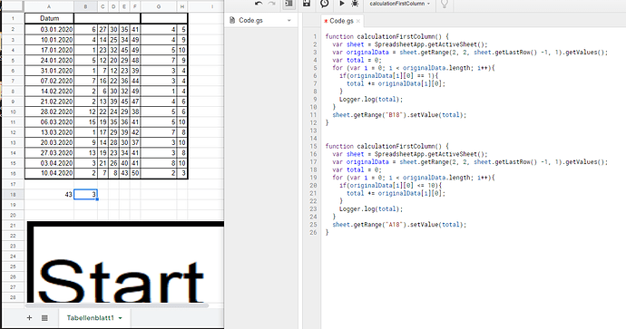
Task: Run the selected function
Action: pos(342,4)
